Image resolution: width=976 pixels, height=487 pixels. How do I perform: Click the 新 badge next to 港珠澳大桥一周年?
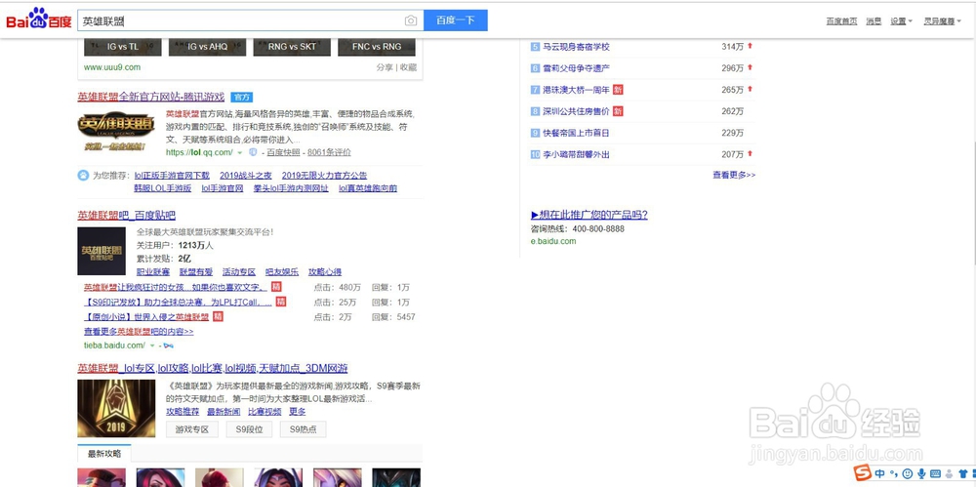618,90
